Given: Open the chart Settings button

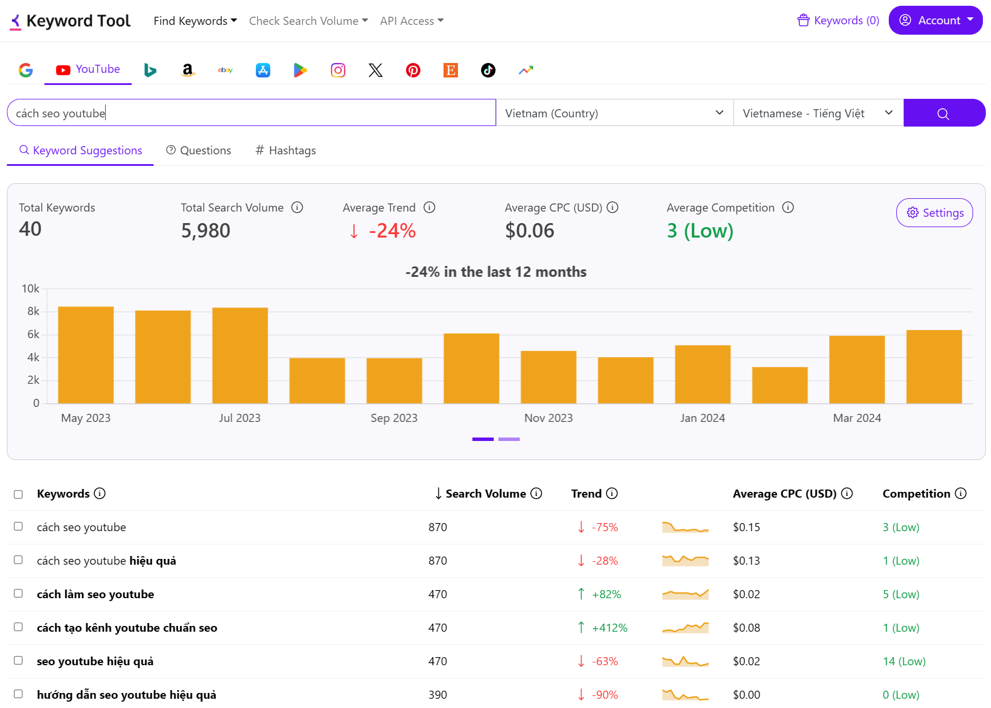Looking at the screenshot, I should [x=934, y=213].
